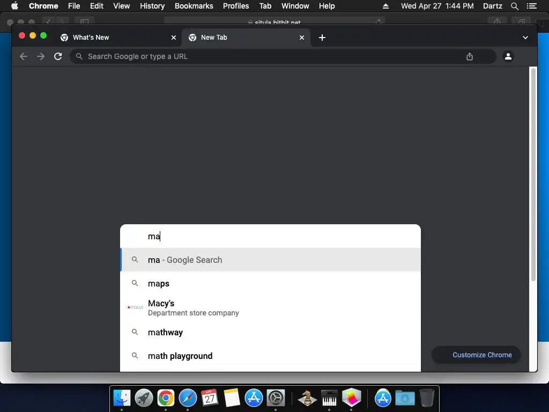Viewport: 549px width, 412px height.
Task: Open the Window menu
Action: click(295, 6)
